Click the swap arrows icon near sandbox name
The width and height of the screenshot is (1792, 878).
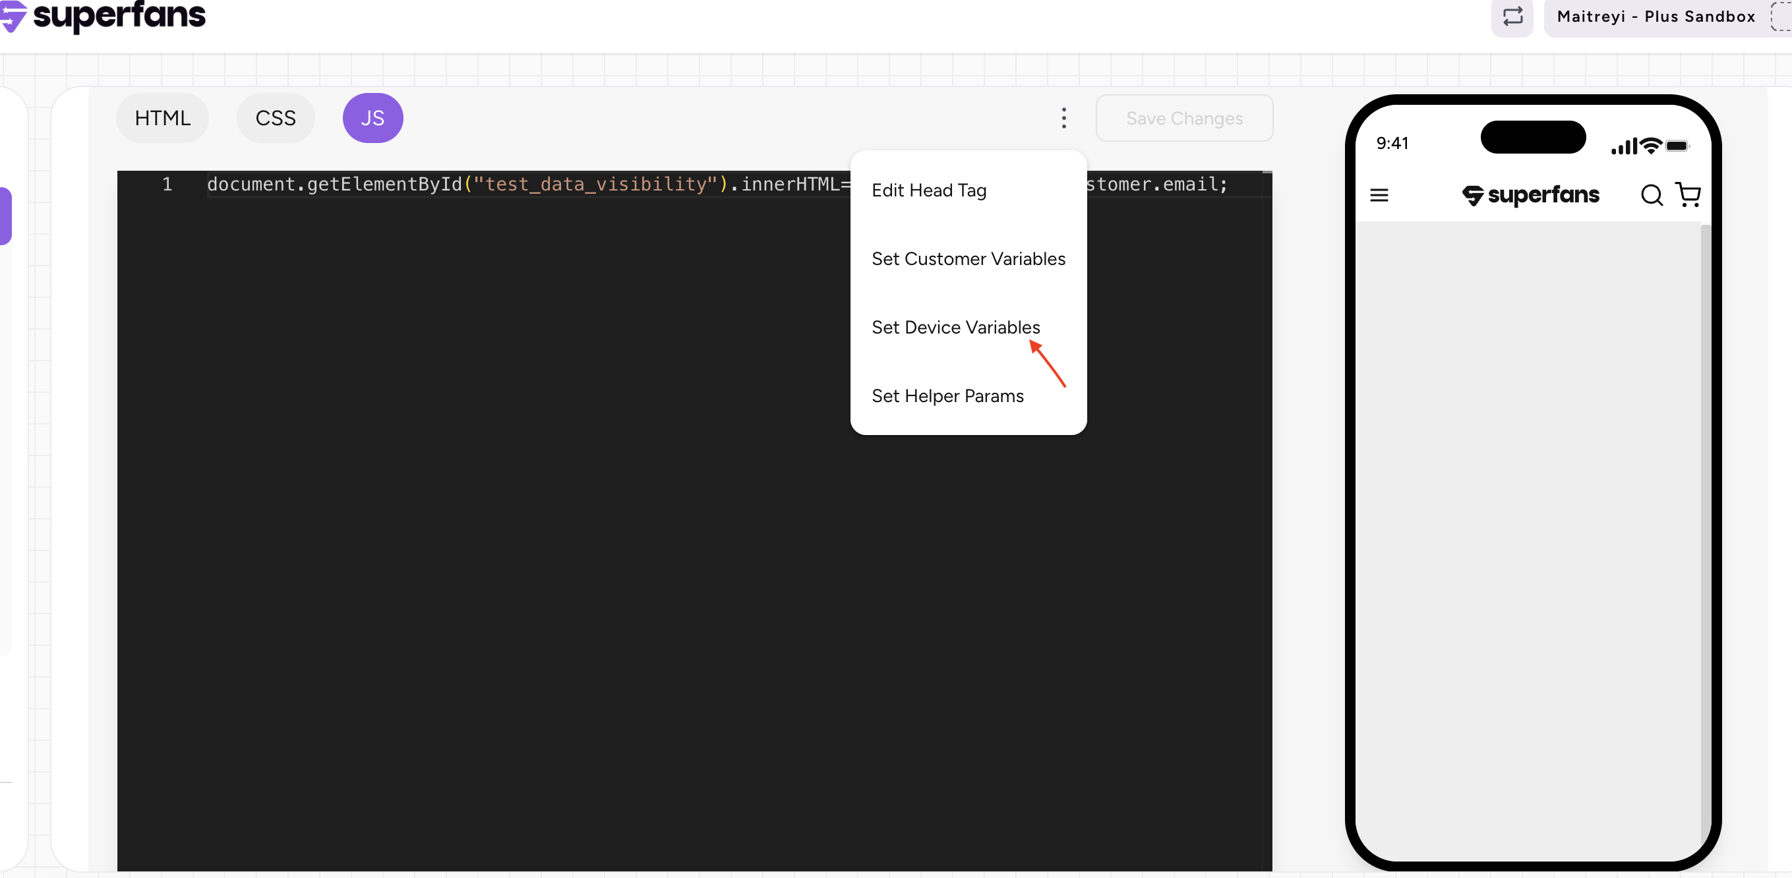click(1512, 16)
